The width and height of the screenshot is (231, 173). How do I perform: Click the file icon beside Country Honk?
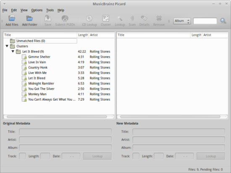click(24, 68)
